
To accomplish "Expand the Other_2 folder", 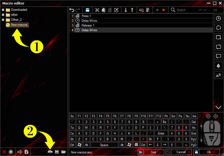I will click(x=3, y=20).
